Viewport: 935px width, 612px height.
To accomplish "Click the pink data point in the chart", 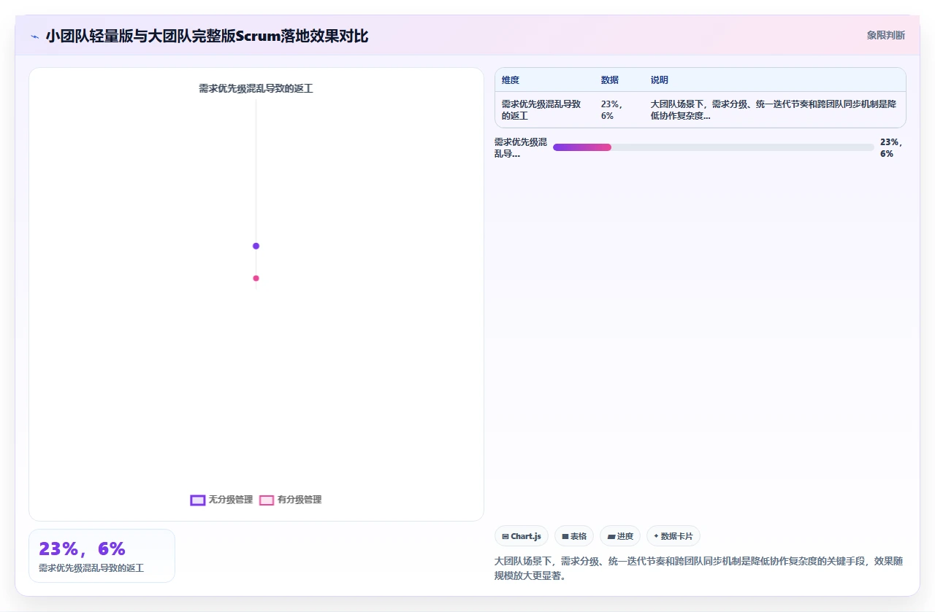I will click(x=256, y=278).
